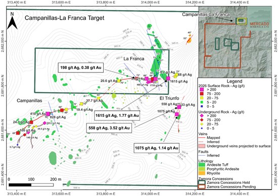278x196 pixels.
Task: Click the '19.4 g/t Ag' sample label
Action: coord(84,109)
